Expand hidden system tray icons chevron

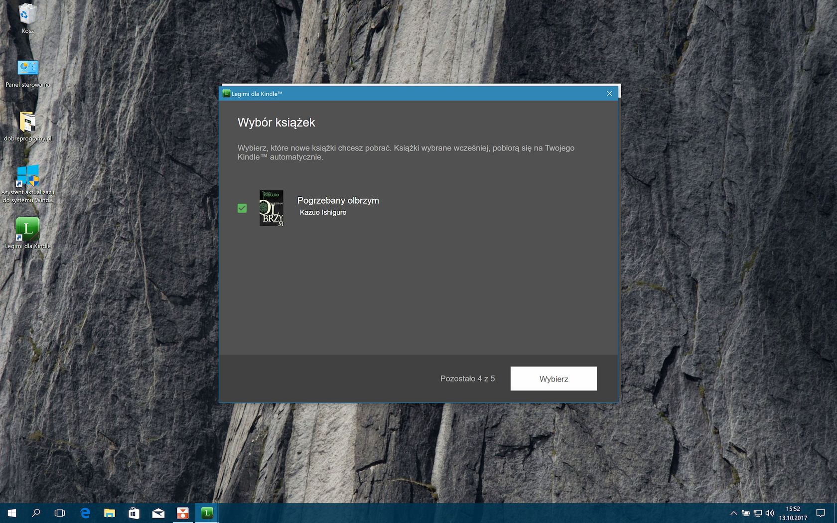(x=733, y=513)
